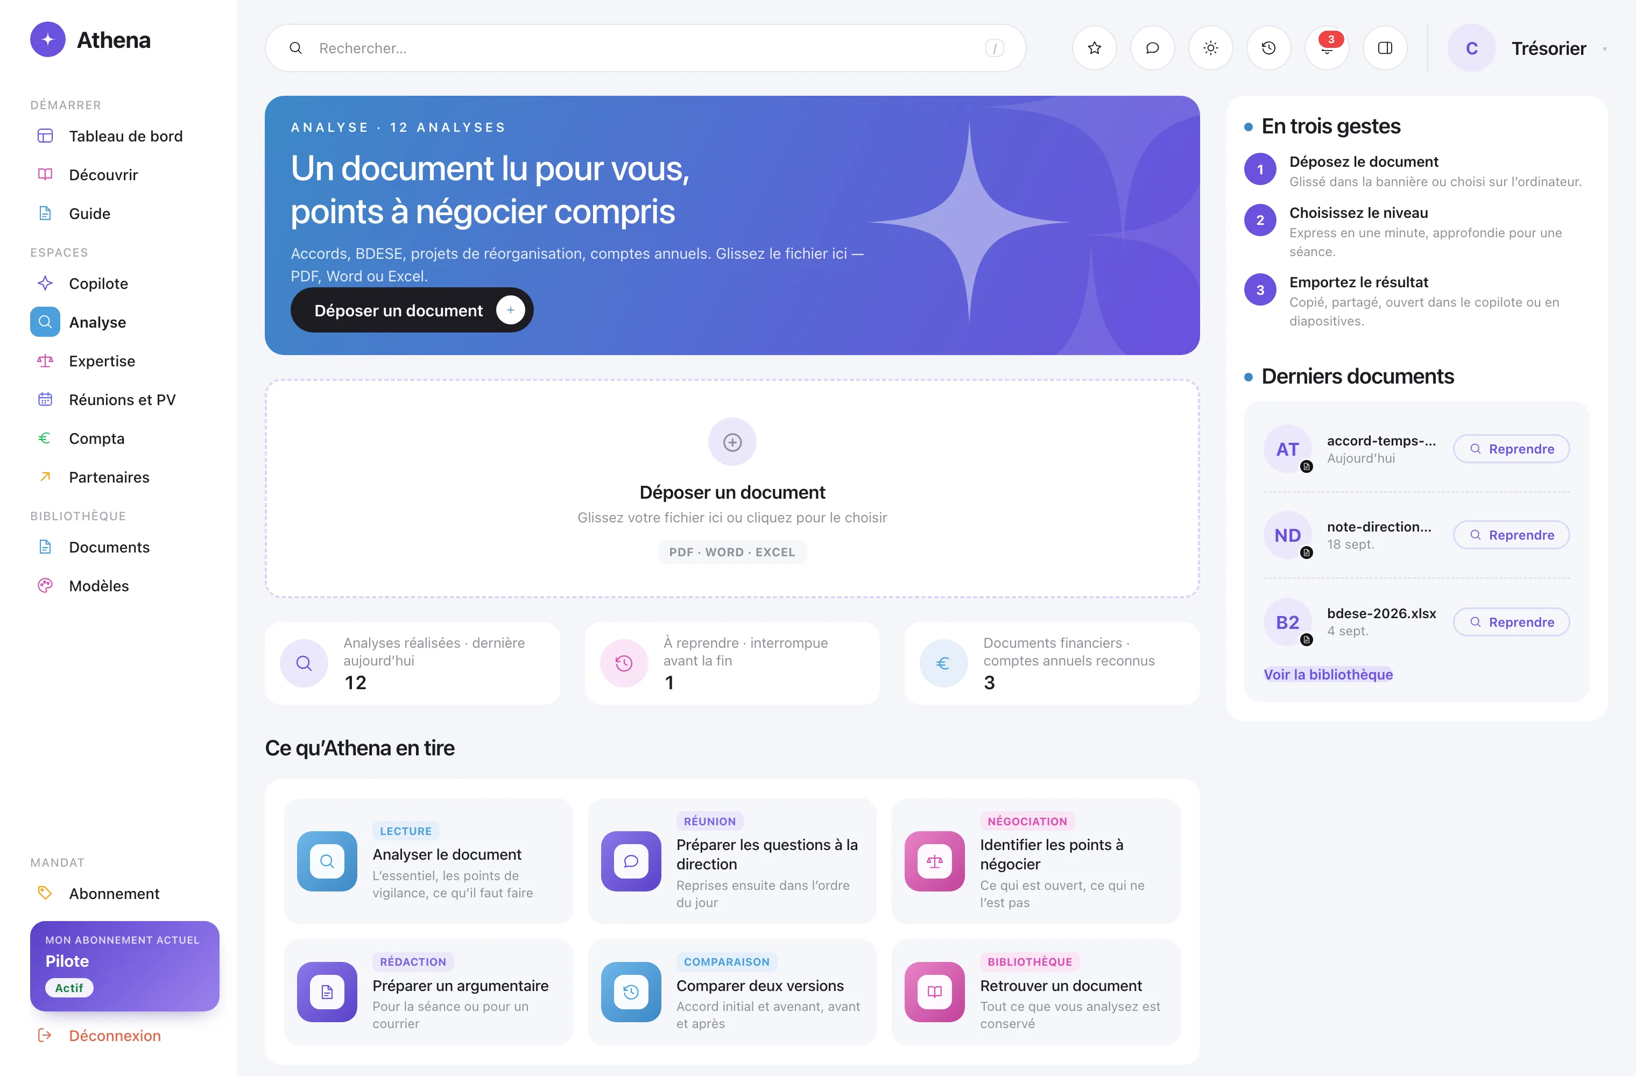Viewport: 1636px width, 1076px height.
Task: Click the slash shortcut key hint
Action: [994, 48]
